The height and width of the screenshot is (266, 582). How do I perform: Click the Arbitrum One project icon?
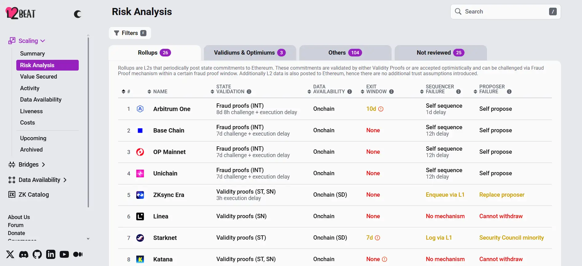point(140,109)
